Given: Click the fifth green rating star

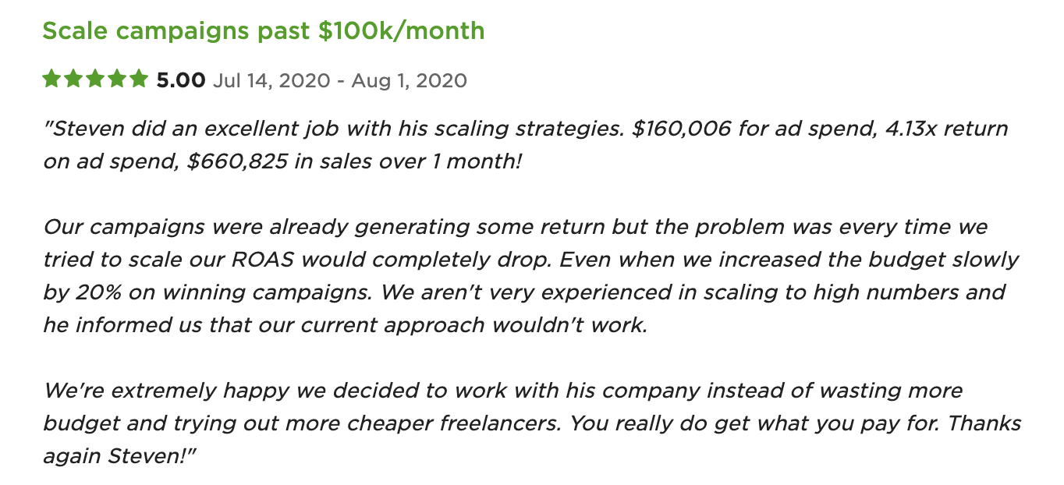Looking at the screenshot, I should tap(138, 80).
